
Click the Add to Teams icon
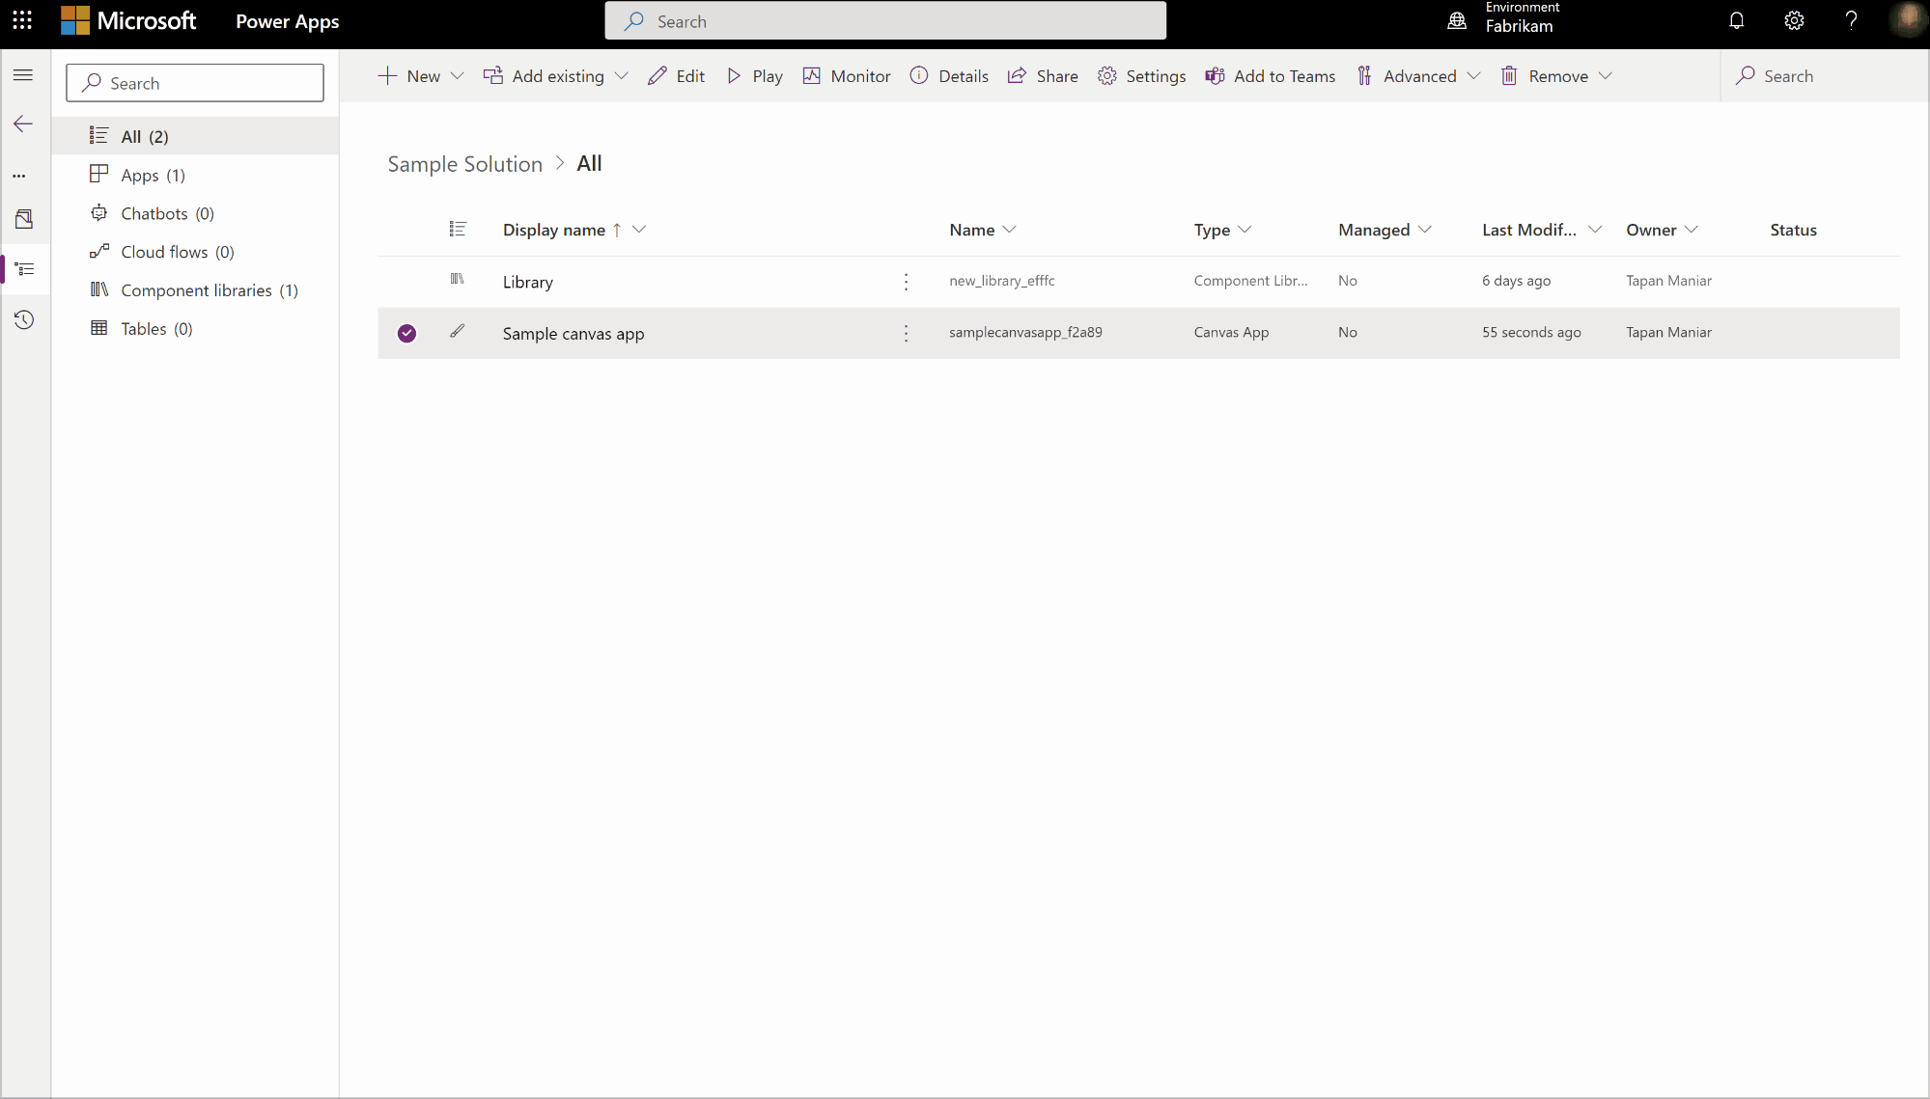click(x=1213, y=75)
